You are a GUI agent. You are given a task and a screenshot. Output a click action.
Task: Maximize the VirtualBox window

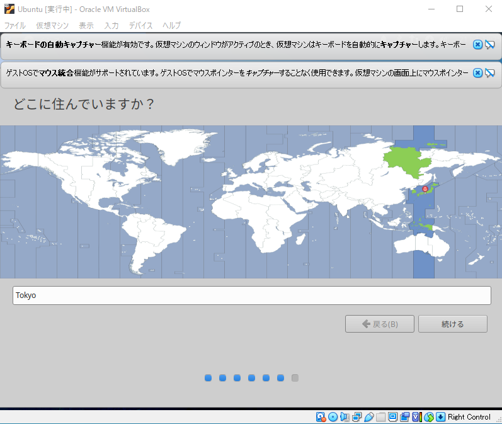point(460,9)
